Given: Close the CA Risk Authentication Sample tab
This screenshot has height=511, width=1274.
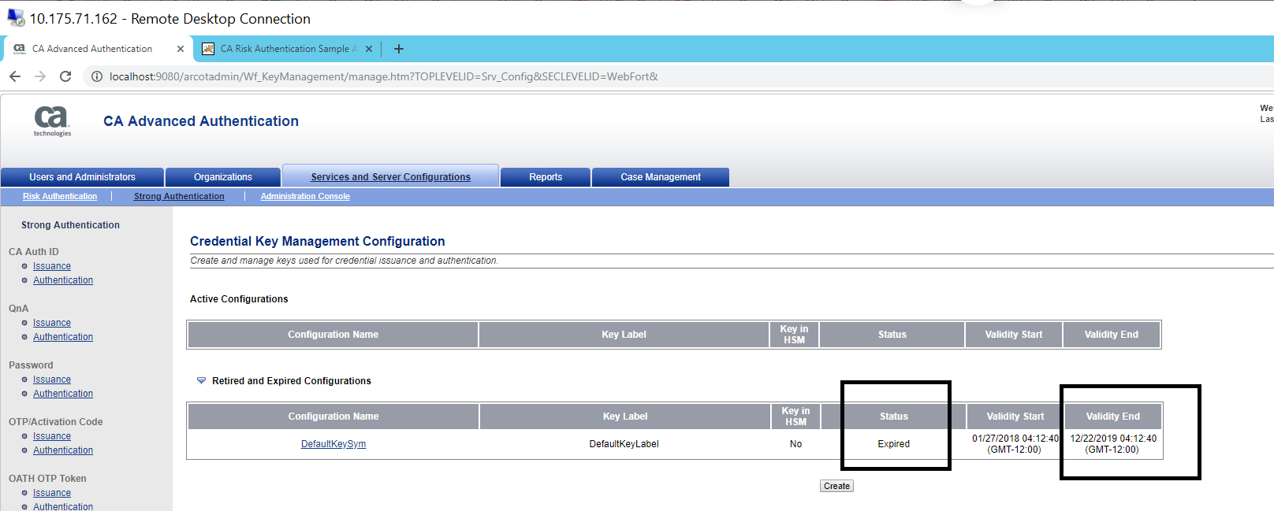Looking at the screenshot, I should tap(369, 49).
